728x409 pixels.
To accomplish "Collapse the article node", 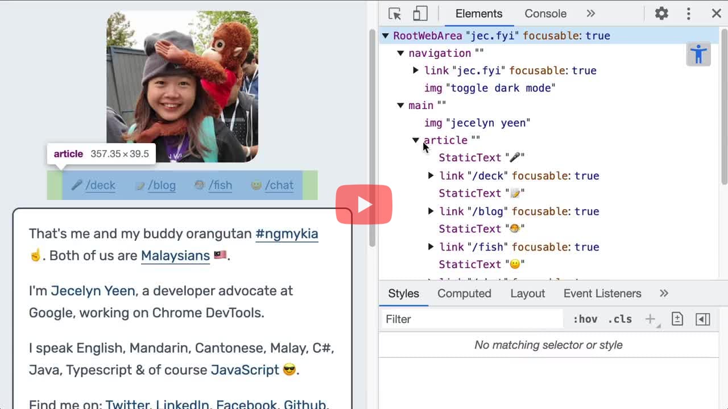I will [x=416, y=140].
